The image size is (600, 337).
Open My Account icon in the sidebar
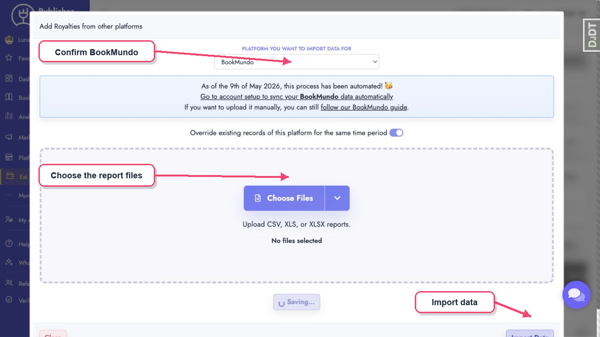9,220
